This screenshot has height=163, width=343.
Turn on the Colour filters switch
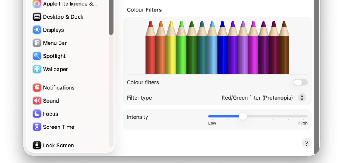pos(300,82)
